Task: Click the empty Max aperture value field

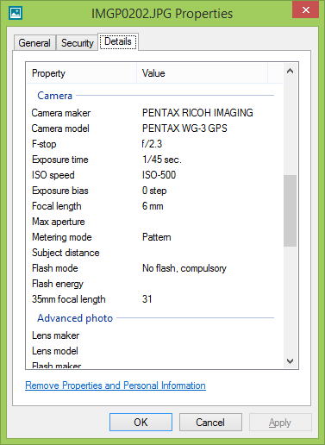Action: 205,222
